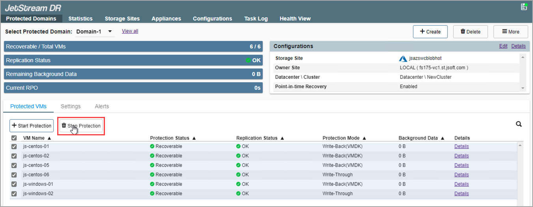This screenshot has height=207, width=533.
Task: Sort by VM Name column arrow
Action: 49,138
